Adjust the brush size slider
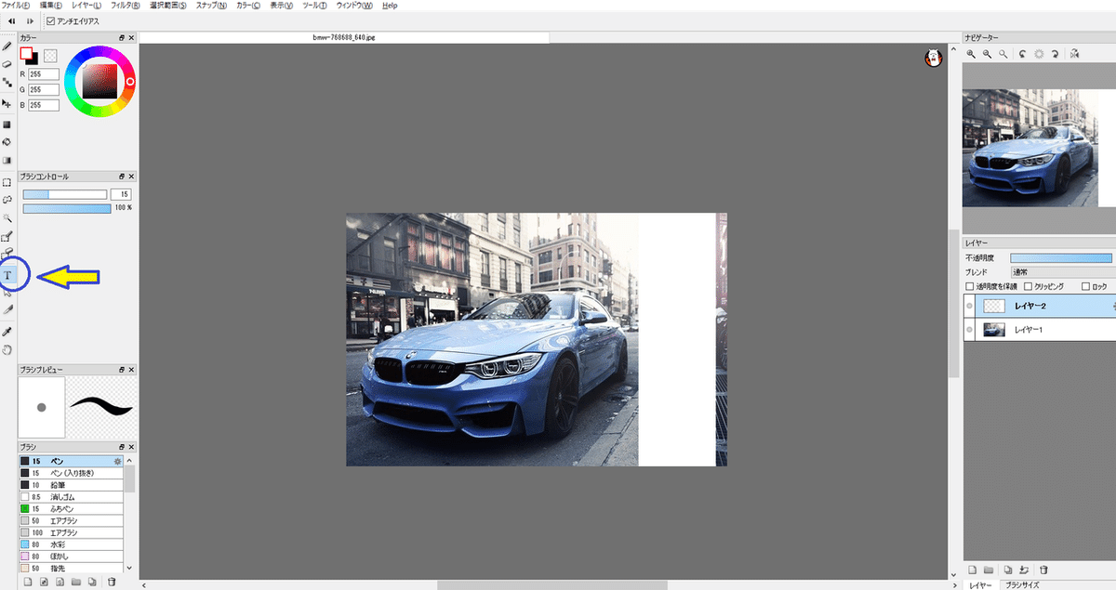Viewport: 1116px width, 590px height. click(64, 194)
